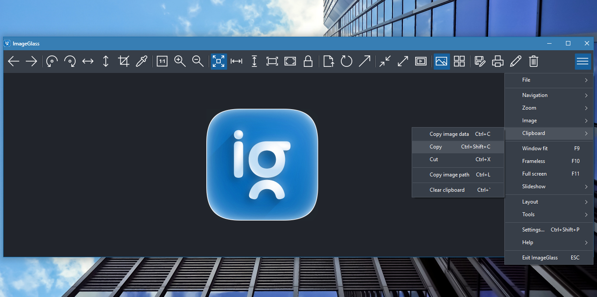Screen dimensions: 597x297
Task: Scale the image to fill
Action: pyautogui.click(x=290, y=62)
